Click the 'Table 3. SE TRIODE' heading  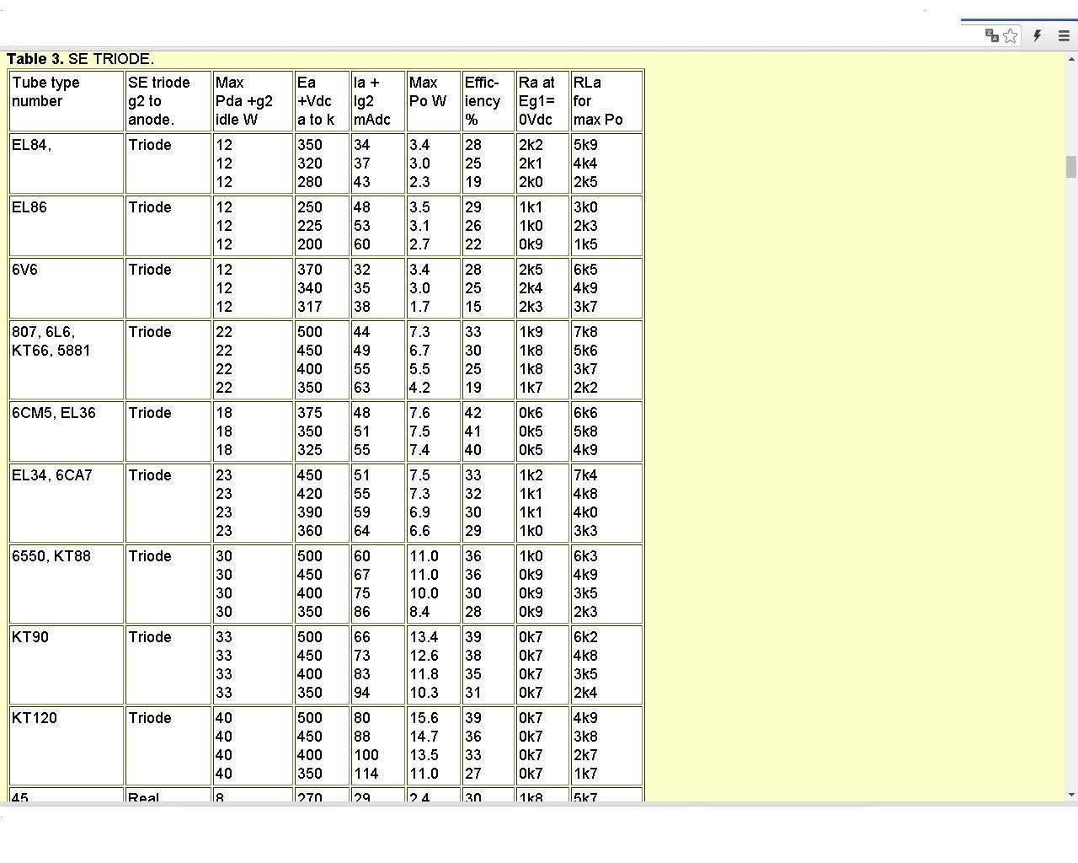coord(81,59)
